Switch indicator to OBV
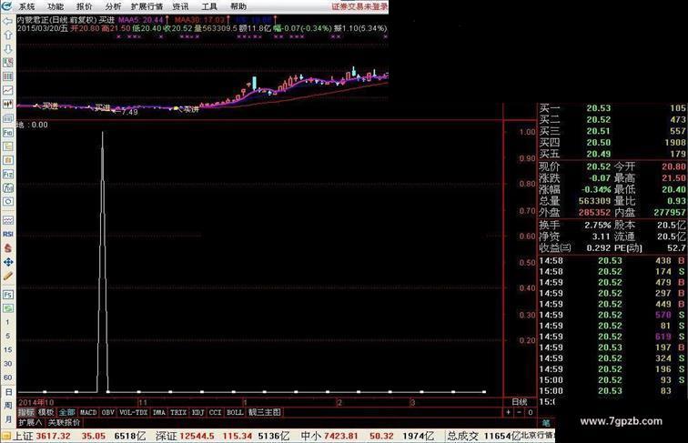Image resolution: width=688 pixels, height=443 pixels. point(108,412)
